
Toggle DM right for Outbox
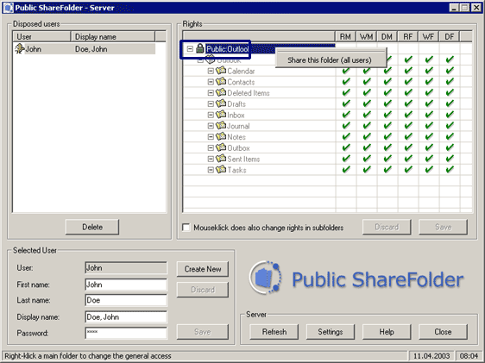coord(387,147)
